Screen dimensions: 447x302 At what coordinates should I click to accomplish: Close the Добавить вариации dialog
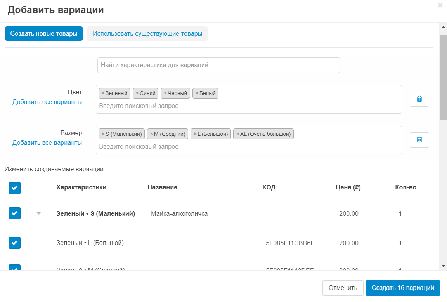[440, 5]
